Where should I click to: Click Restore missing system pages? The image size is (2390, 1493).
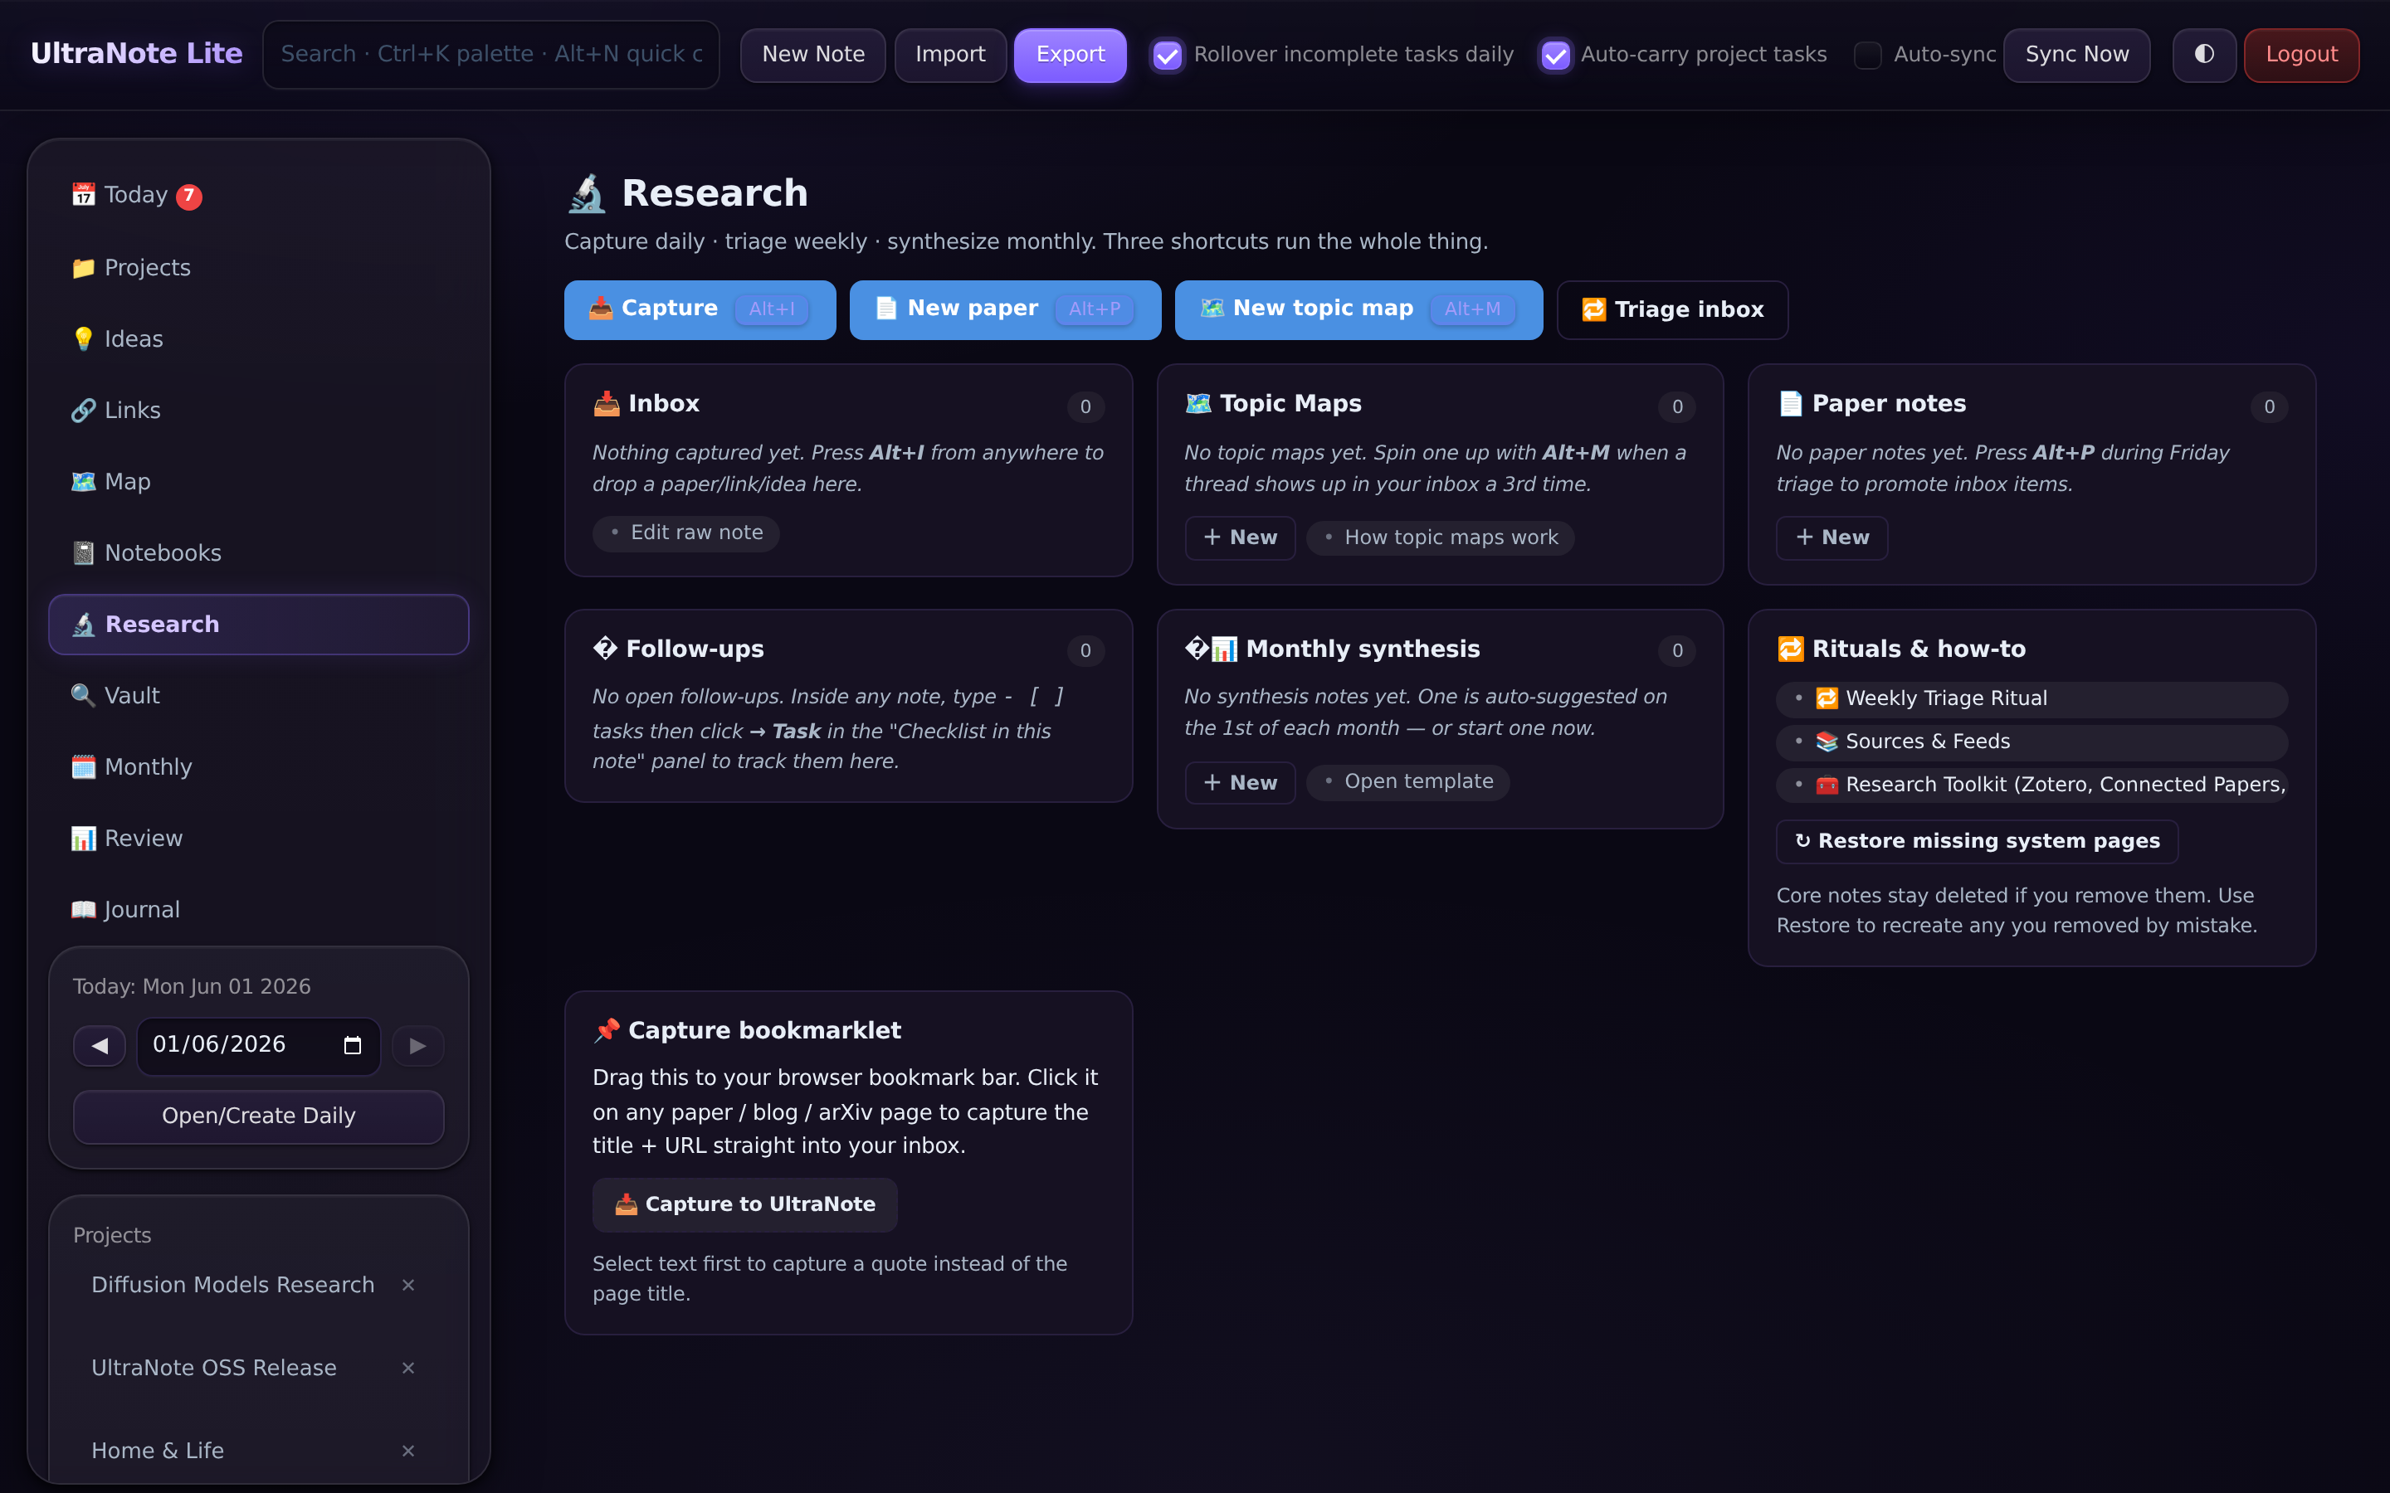(1978, 841)
